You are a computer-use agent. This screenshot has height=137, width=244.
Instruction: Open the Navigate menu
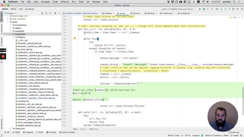click(x=45, y=2)
